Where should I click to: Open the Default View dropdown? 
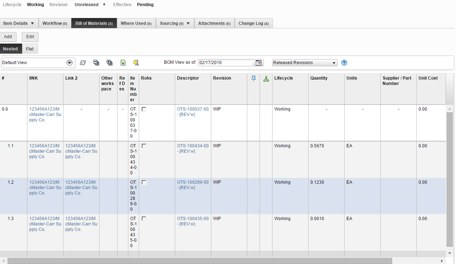pyautogui.click(x=69, y=62)
